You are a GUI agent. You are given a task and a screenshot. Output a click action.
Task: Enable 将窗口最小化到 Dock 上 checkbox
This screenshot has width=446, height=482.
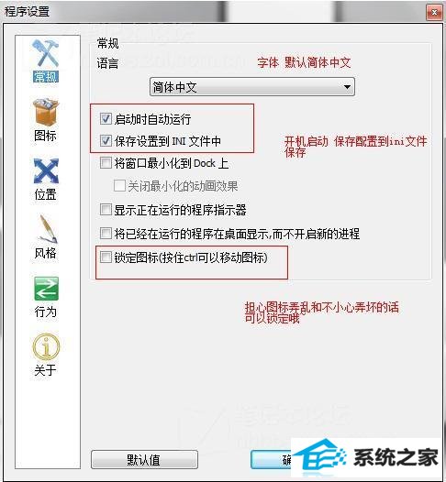coord(106,163)
